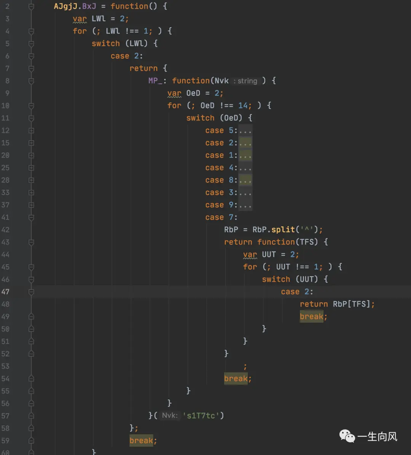The image size is (411, 455).
Task: Expand the gutter fold marker on line 37
Action: click(31, 205)
